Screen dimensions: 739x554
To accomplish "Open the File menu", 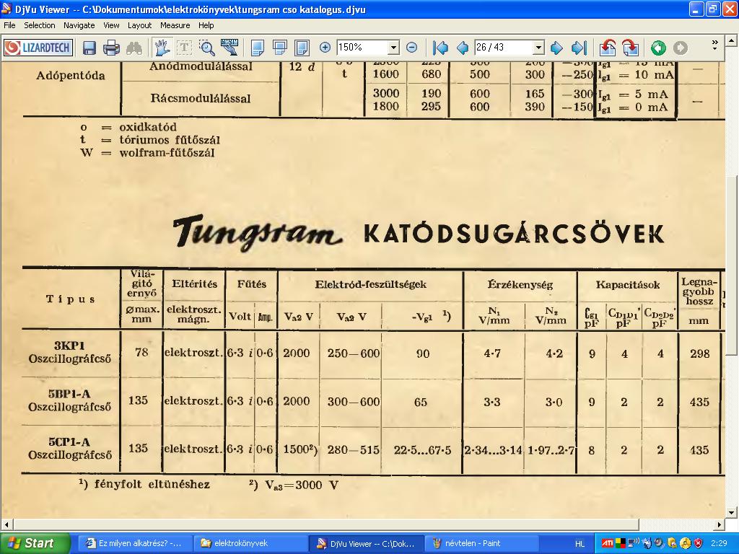I will pos(9,25).
